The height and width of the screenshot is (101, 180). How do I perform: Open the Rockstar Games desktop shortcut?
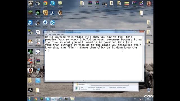[x=30, y=92]
